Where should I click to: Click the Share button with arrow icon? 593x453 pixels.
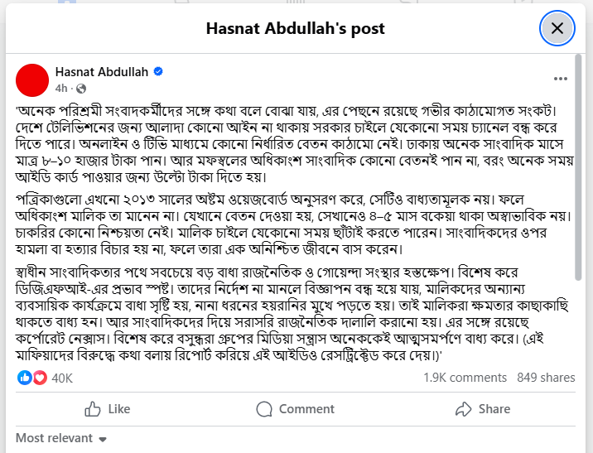tap(483, 409)
